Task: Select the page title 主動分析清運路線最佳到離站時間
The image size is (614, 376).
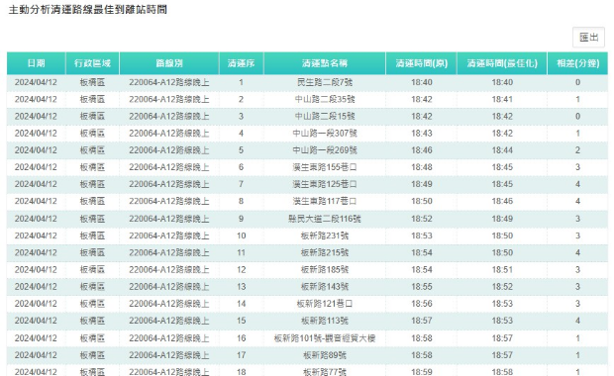Action: pyautogui.click(x=88, y=9)
